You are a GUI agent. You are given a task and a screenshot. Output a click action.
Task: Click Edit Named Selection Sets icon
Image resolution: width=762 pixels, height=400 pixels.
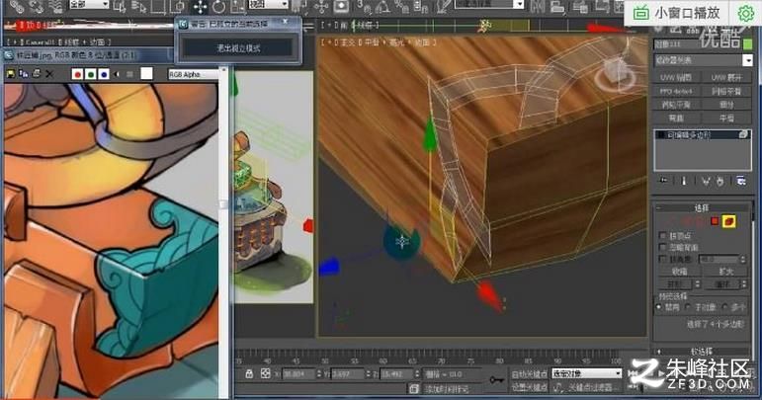(443, 6)
